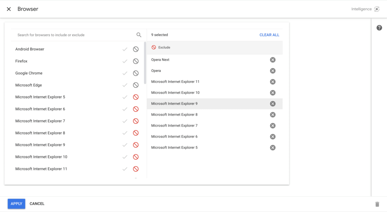Click the trash delete icon
The image size is (387, 212).
pos(377,204)
